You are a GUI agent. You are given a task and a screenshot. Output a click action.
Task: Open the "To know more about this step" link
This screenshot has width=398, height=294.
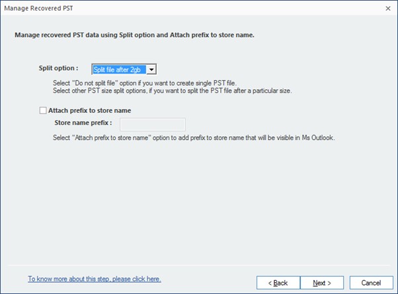pos(94,279)
